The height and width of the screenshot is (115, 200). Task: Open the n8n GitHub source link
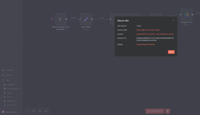[x=148, y=30]
